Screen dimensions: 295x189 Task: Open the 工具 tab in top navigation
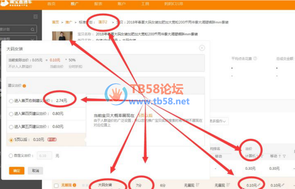pyautogui.click(x=145, y=4)
